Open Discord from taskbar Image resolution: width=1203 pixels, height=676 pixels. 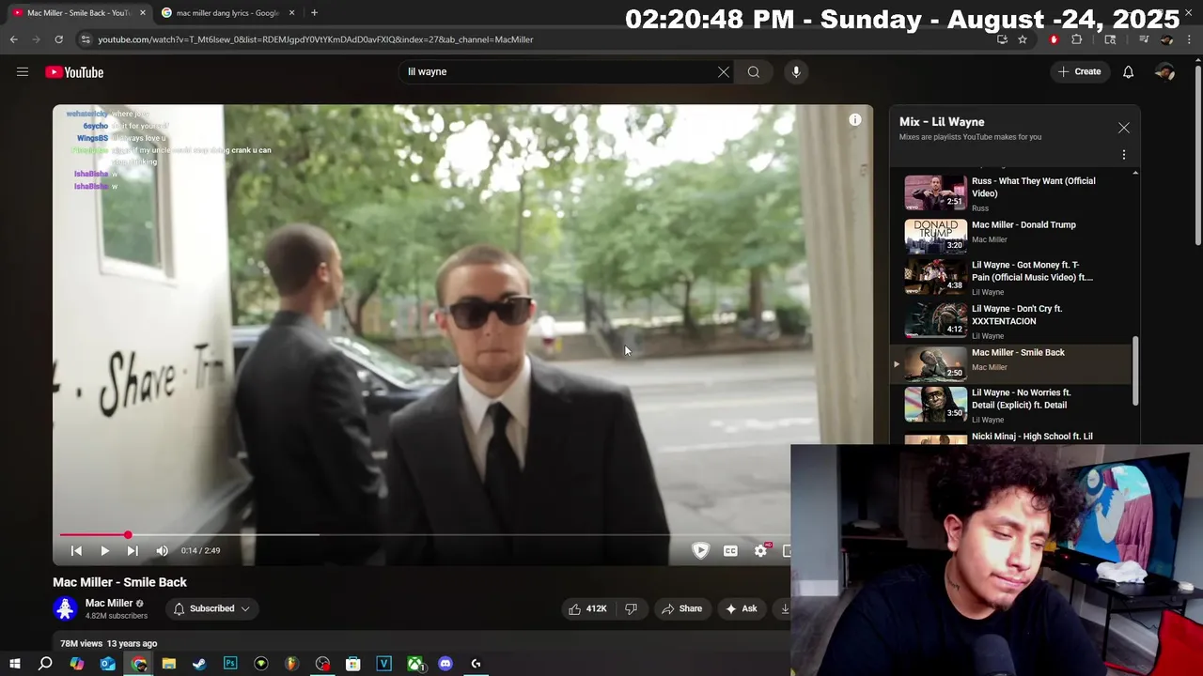pos(445,664)
